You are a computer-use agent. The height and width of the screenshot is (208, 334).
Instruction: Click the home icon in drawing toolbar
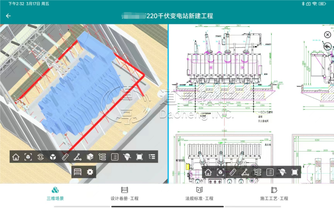208,172
